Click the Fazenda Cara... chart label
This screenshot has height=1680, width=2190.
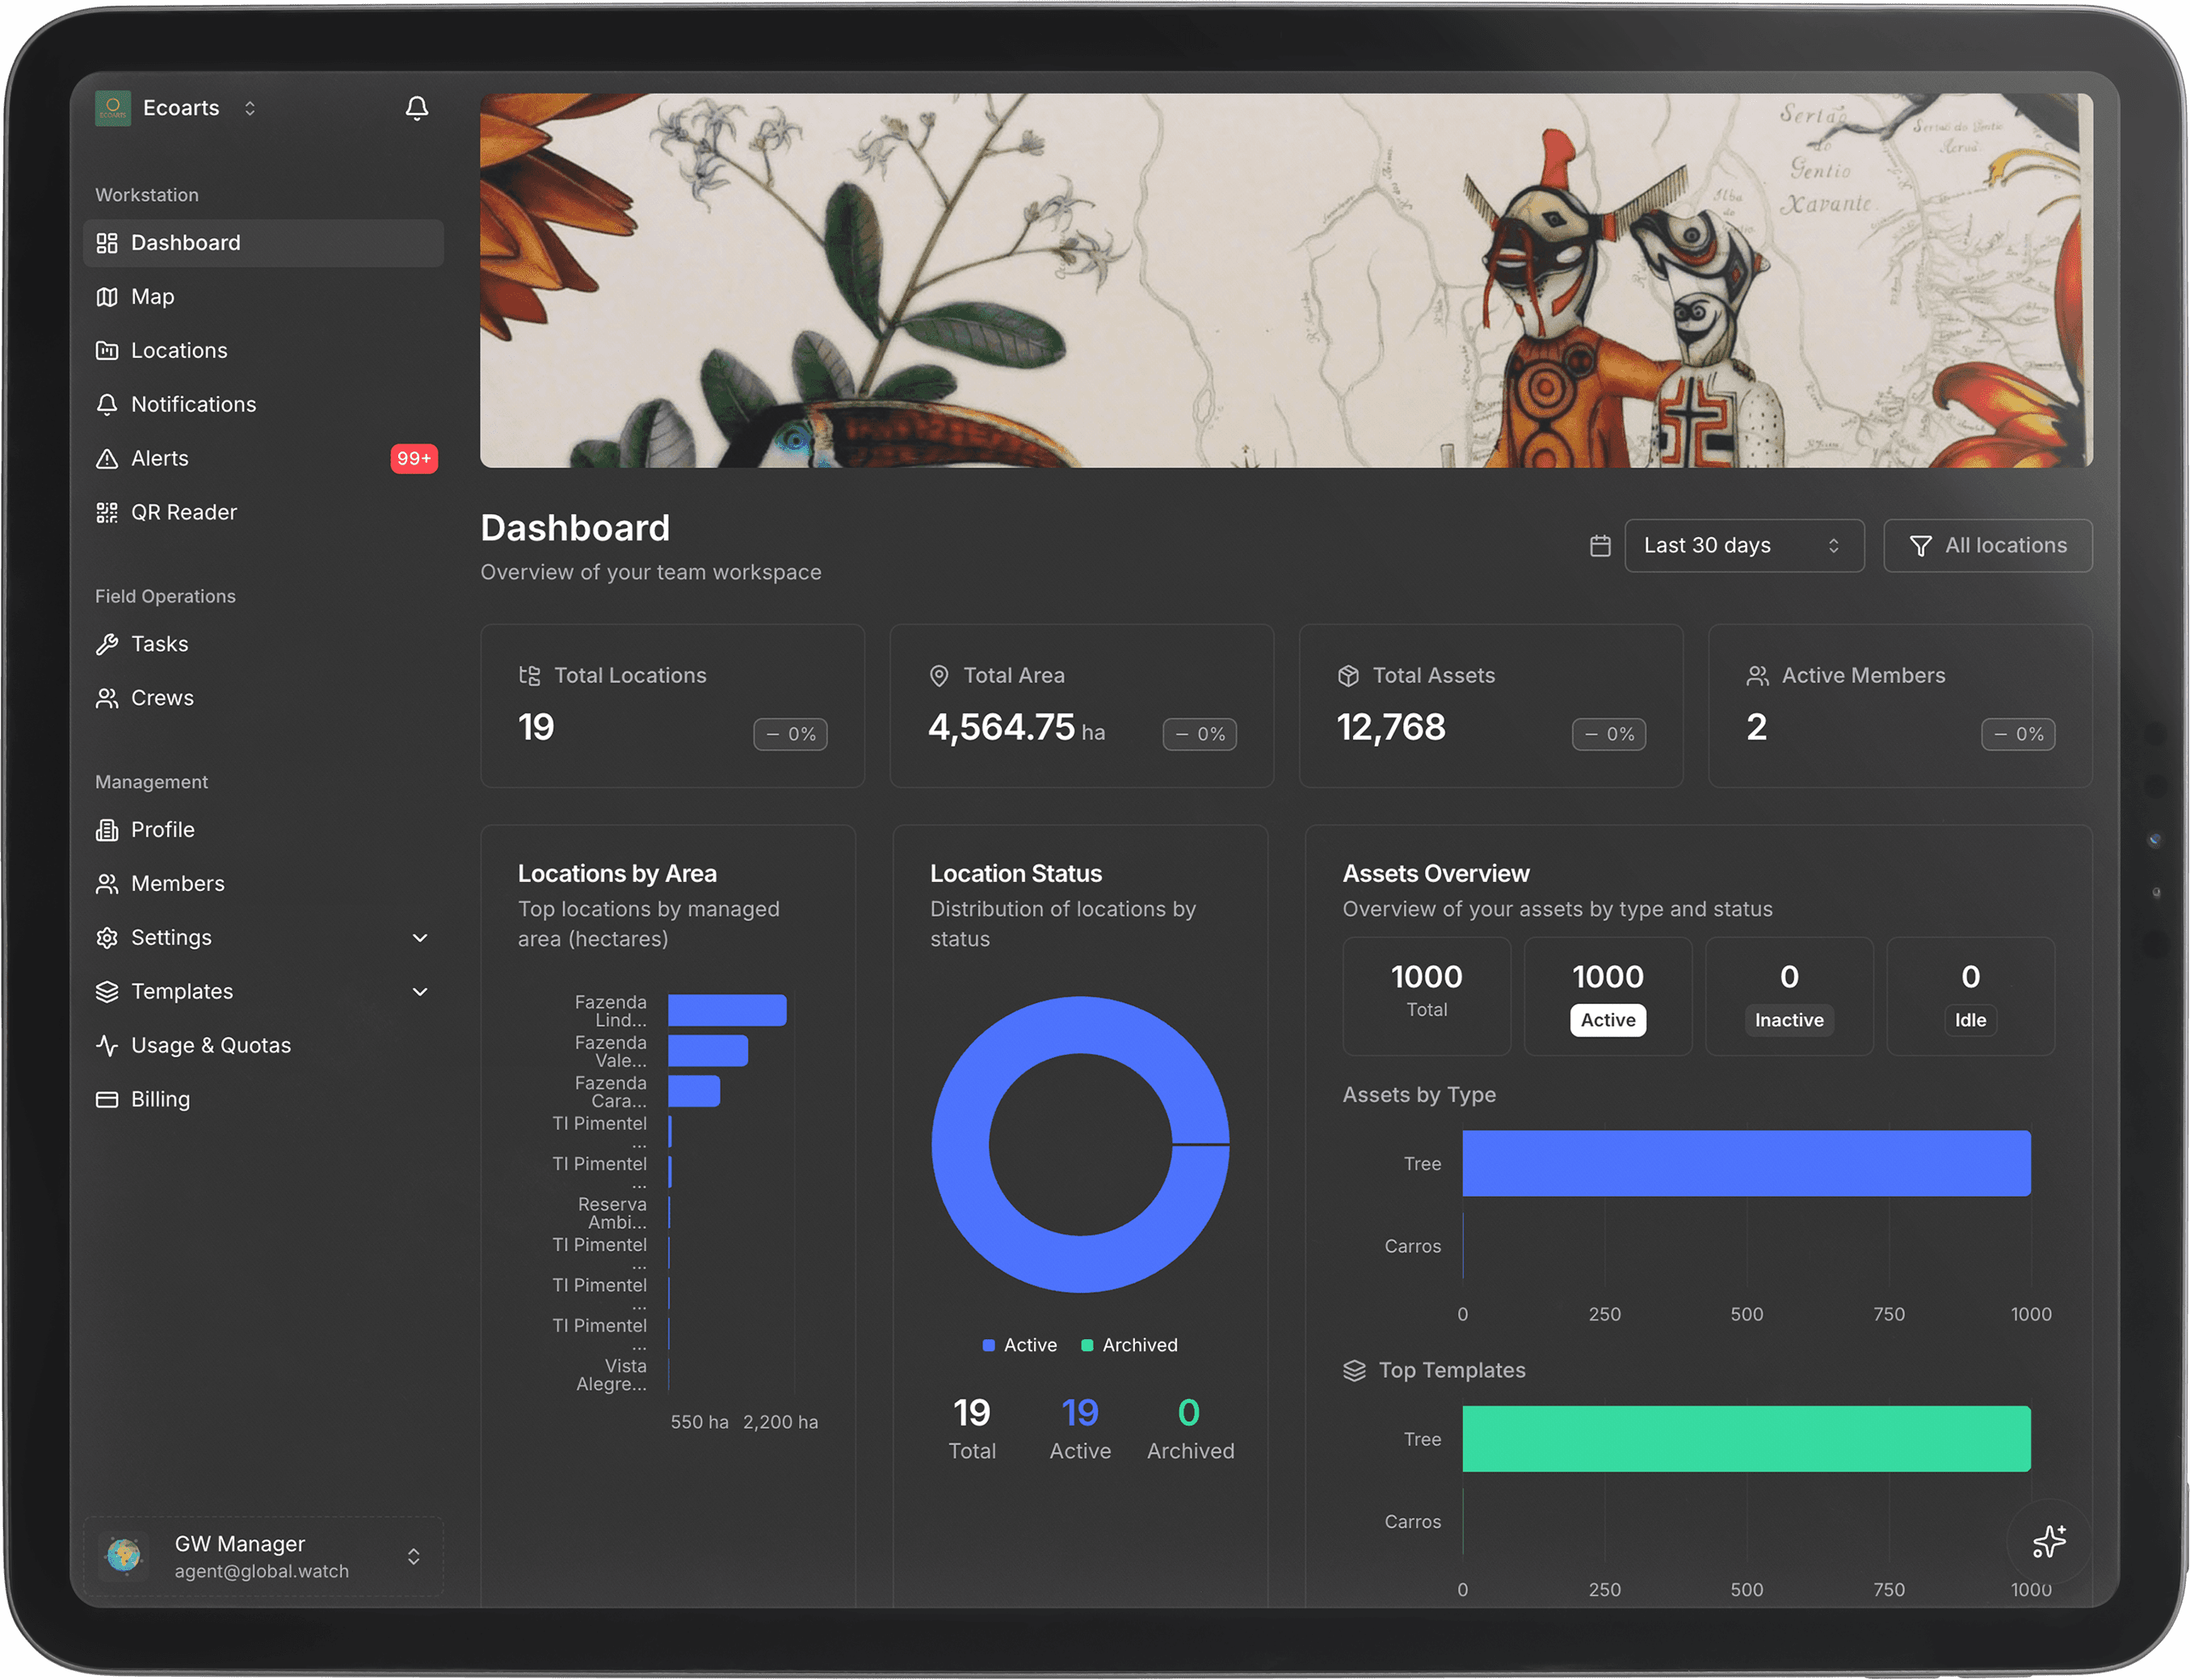pyautogui.click(x=611, y=1093)
